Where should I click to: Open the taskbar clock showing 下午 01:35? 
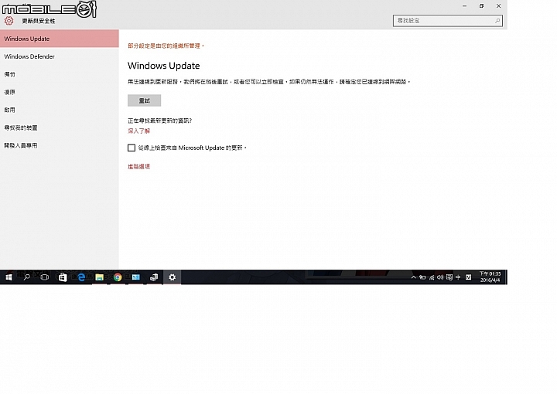[490, 277]
